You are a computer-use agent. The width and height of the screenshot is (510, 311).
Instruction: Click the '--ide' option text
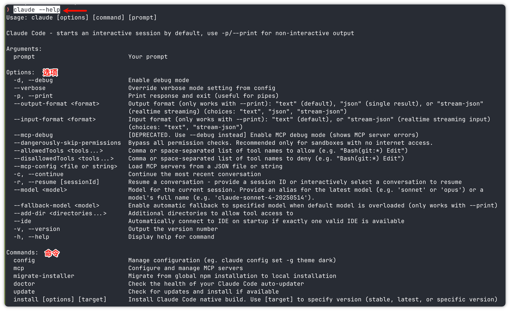coord(22,221)
